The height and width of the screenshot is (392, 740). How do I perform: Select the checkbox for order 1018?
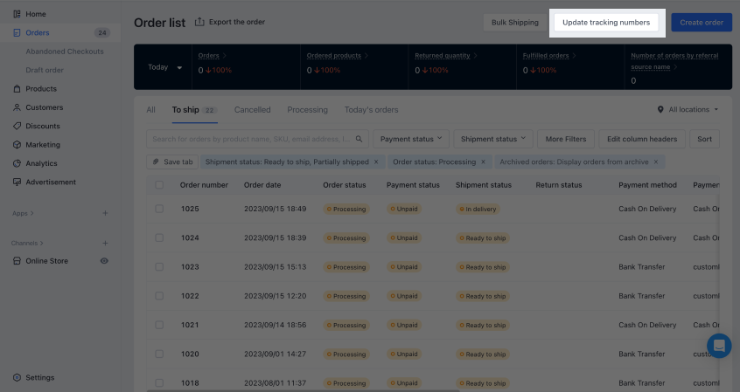[159, 383]
